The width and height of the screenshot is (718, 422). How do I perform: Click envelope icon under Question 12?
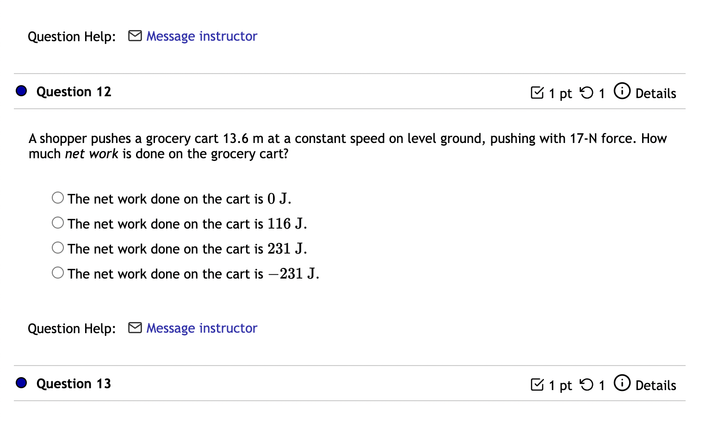click(x=135, y=328)
